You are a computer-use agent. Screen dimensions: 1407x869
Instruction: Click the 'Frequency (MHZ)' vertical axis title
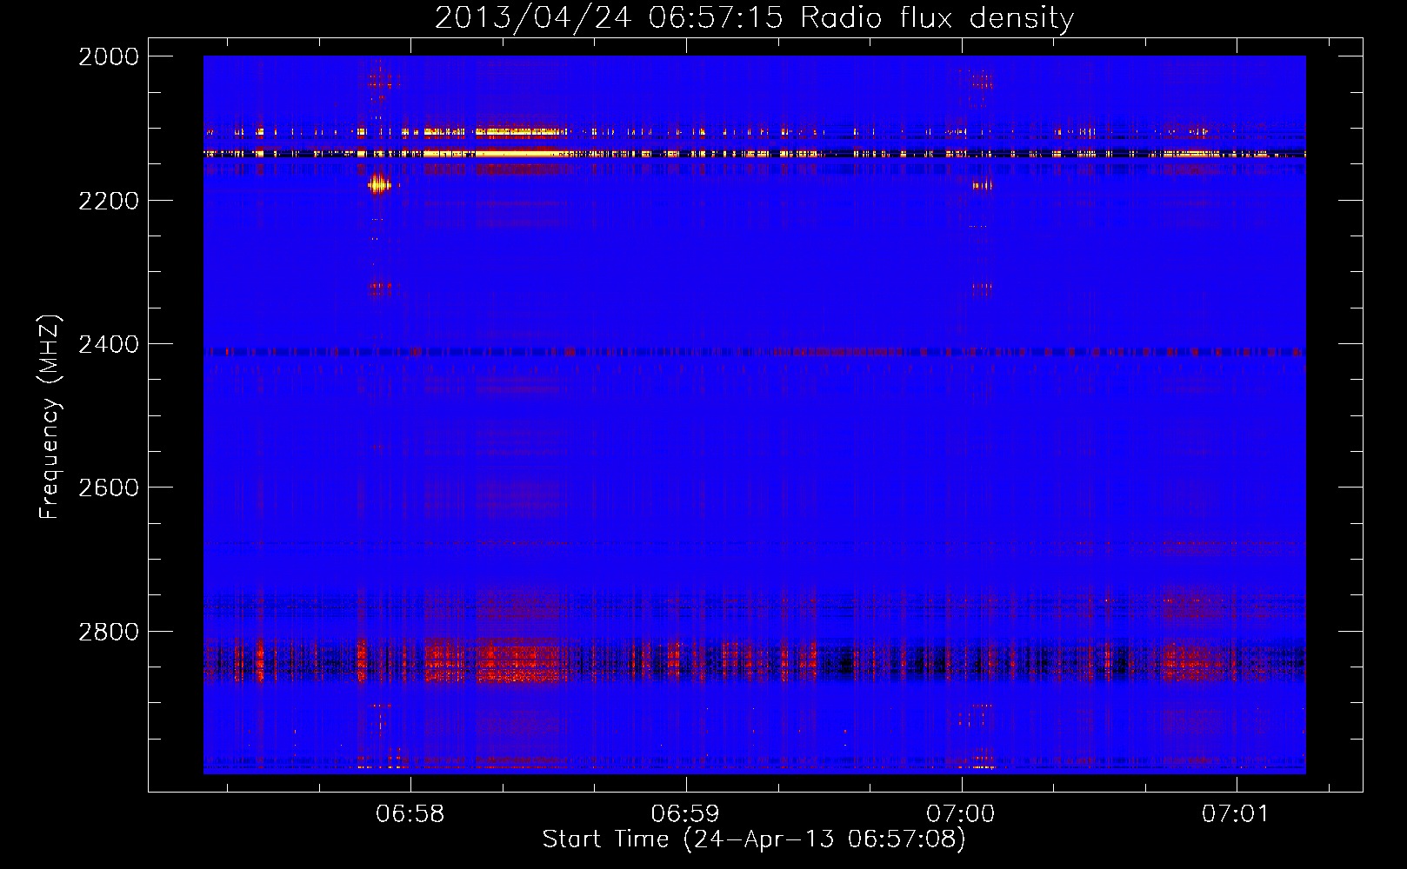pos(50,417)
